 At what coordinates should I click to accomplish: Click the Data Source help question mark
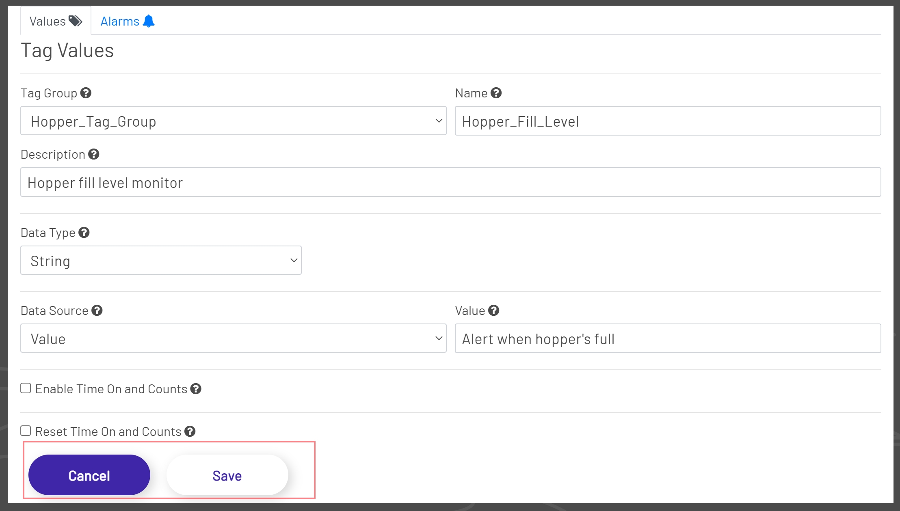[97, 310]
